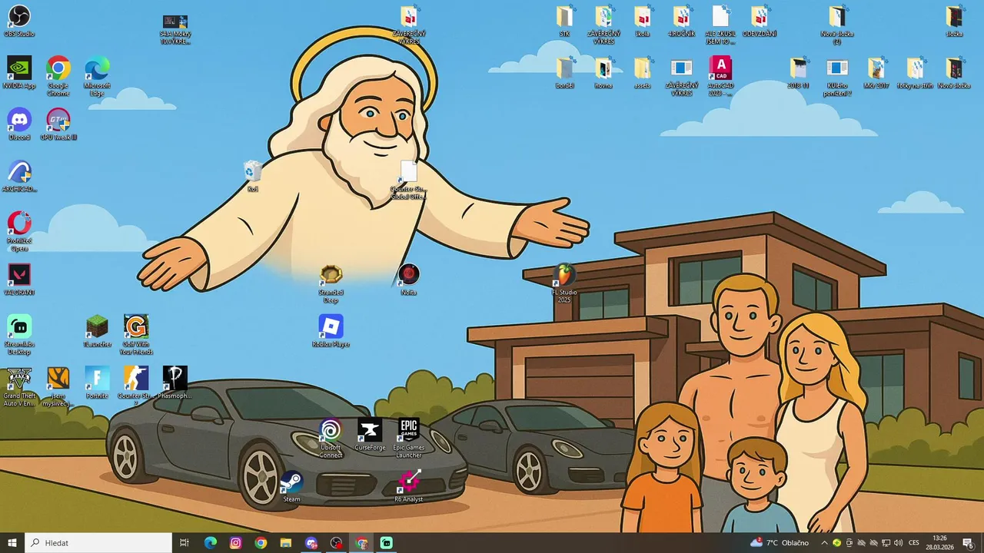The image size is (984, 553).
Task: Launch the NVIDIA App shortcut
Action: coord(19,73)
